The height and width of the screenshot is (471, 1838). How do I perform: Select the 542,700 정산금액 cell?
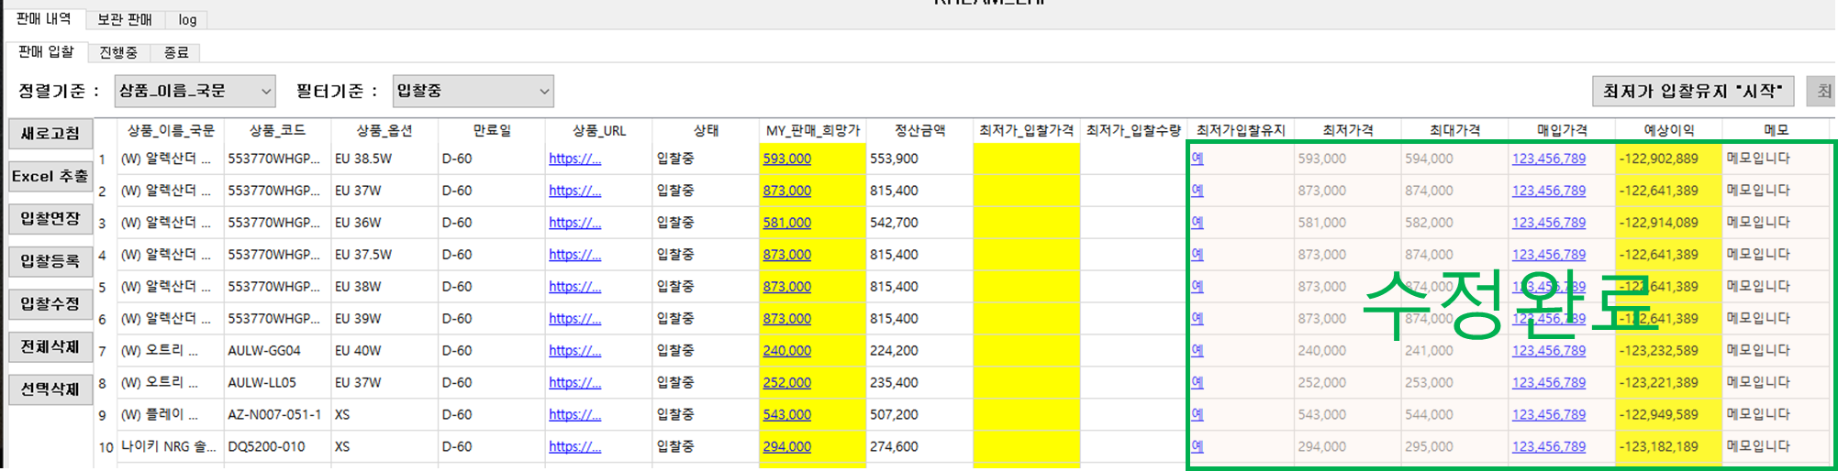tap(919, 223)
